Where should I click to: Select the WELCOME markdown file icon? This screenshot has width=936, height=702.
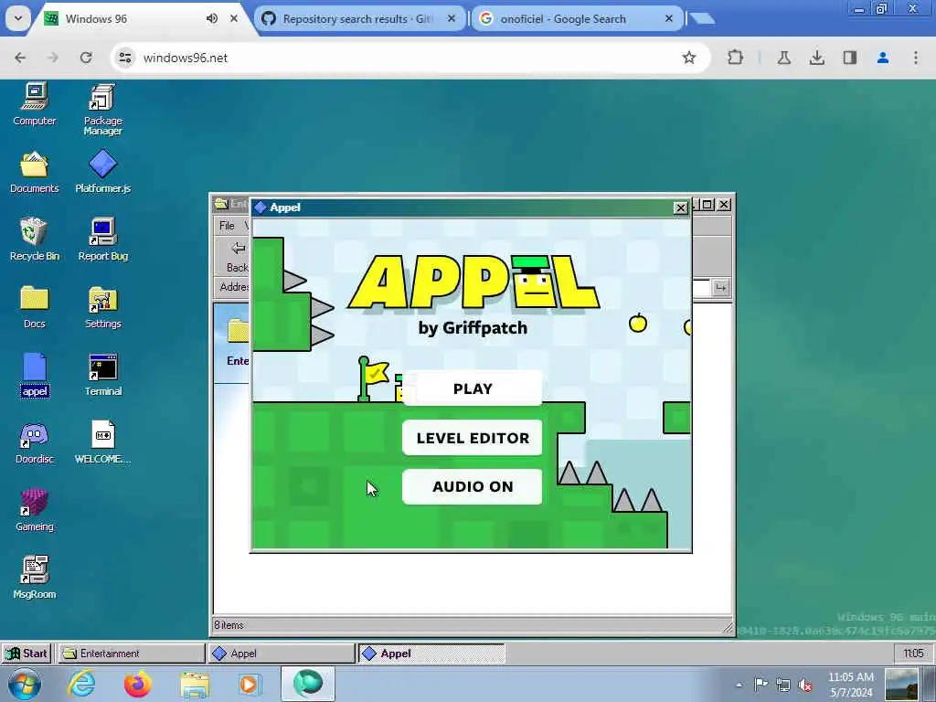(x=102, y=443)
